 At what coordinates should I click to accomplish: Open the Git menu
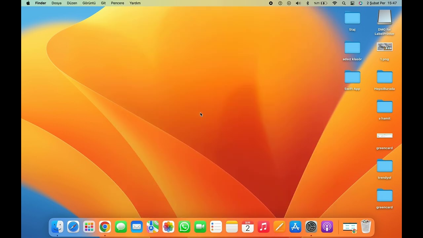coord(103,3)
